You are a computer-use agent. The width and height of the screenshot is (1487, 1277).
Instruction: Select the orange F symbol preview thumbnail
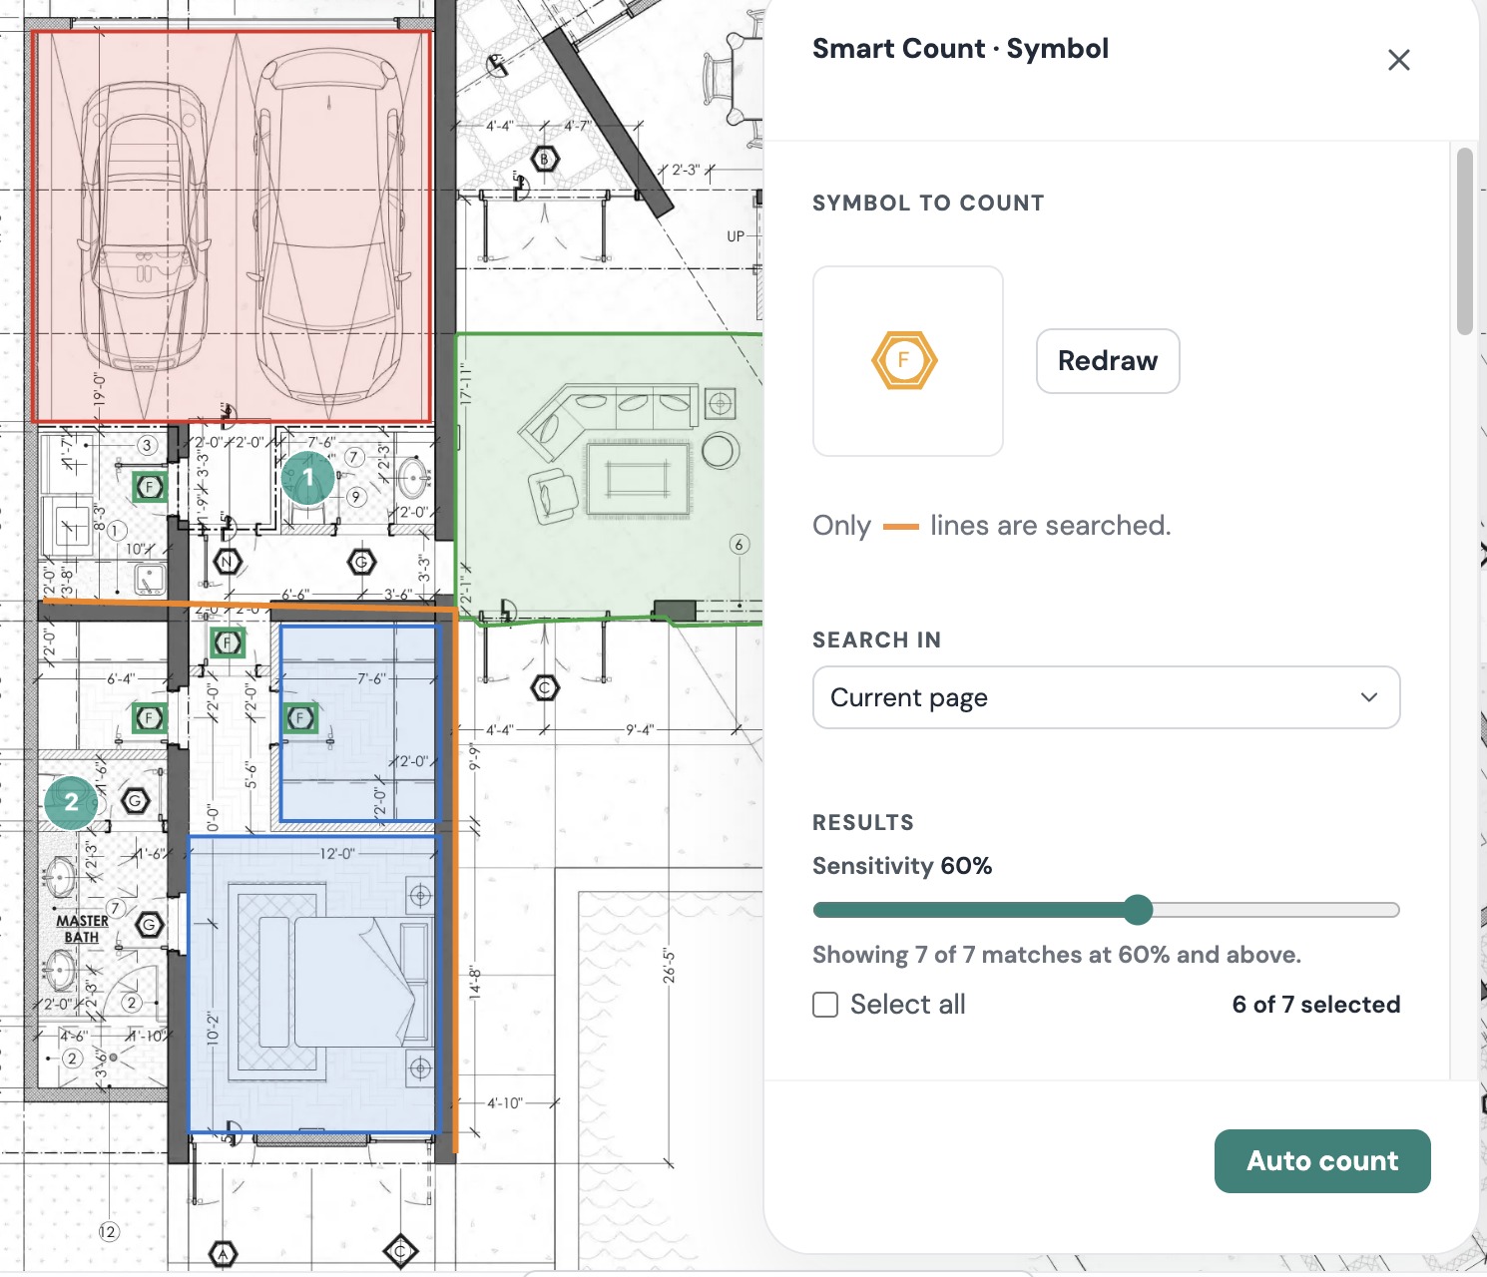908,361
